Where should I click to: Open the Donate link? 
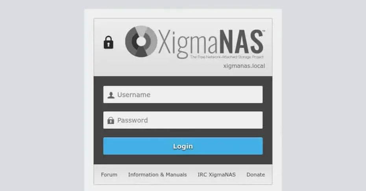click(x=255, y=175)
